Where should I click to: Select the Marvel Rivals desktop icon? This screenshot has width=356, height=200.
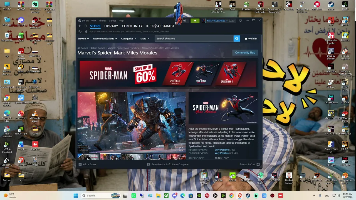pos(331,115)
